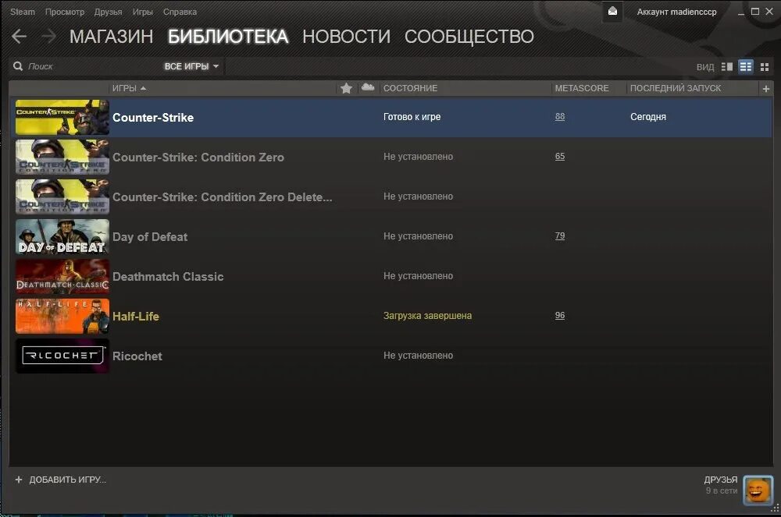Viewport: 781px width, 517px height.
Task: Sort by METASCORE column header
Action: [x=582, y=88]
